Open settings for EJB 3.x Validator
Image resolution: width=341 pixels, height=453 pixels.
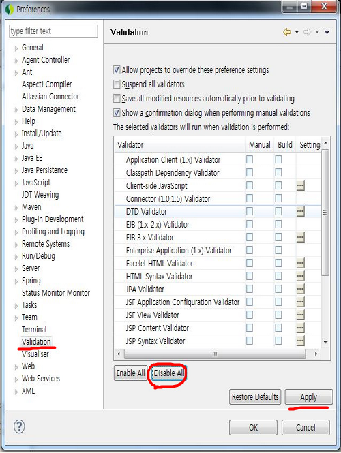click(x=300, y=237)
